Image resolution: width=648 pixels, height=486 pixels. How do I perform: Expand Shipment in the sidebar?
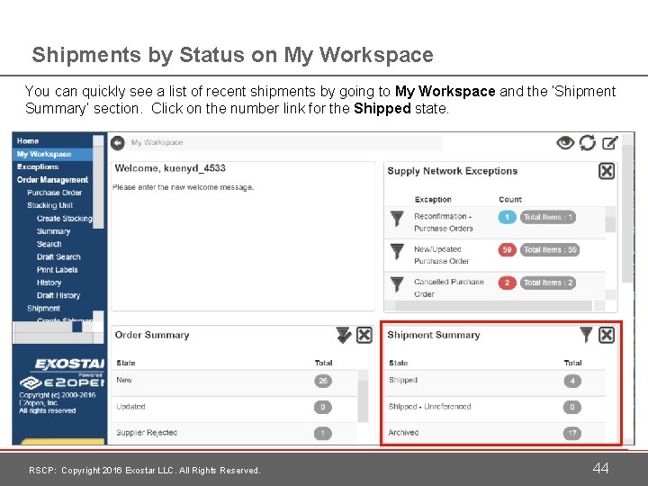point(43,308)
